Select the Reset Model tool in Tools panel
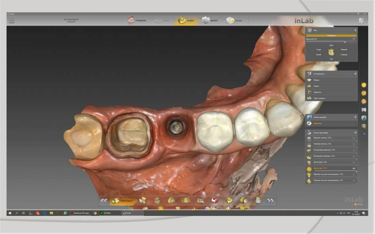The image size is (375, 234). tap(331, 98)
